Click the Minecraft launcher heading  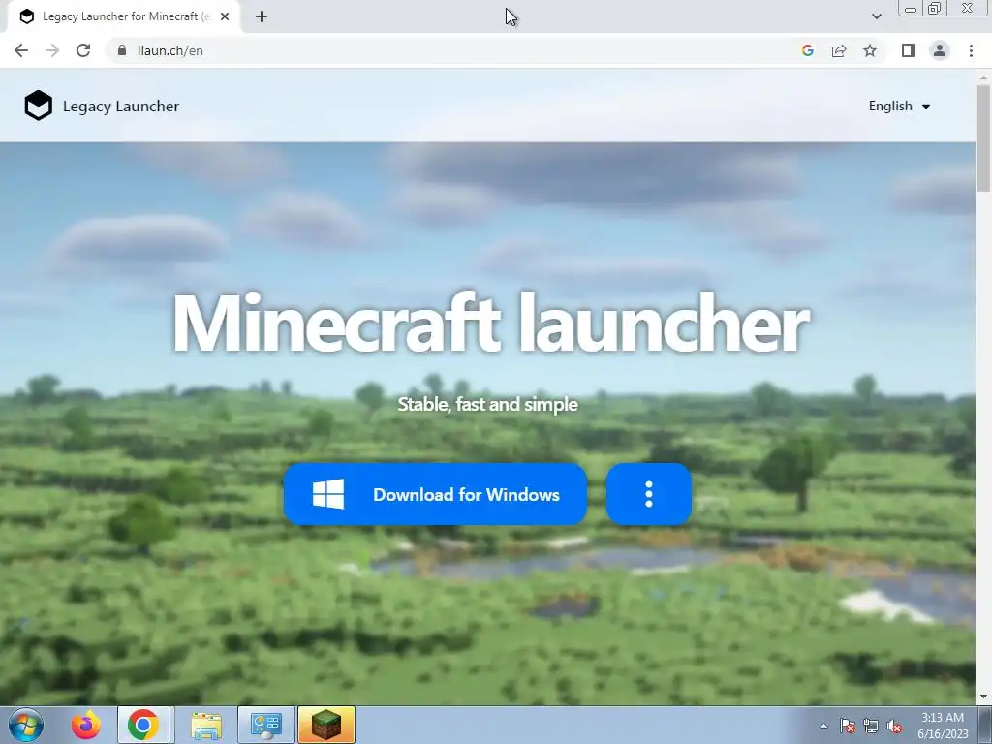coord(490,323)
